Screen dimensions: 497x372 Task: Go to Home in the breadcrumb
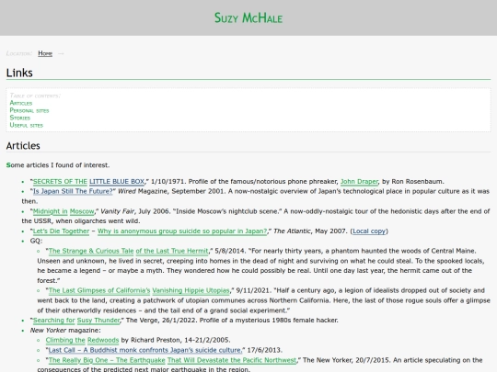pos(45,53)
